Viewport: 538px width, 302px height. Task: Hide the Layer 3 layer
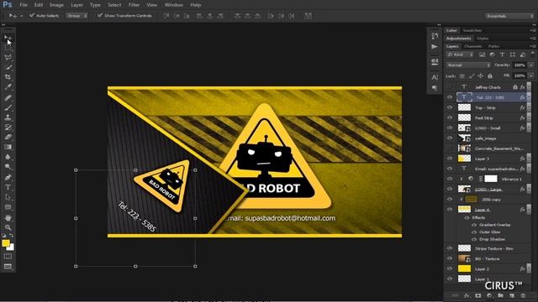450,159
